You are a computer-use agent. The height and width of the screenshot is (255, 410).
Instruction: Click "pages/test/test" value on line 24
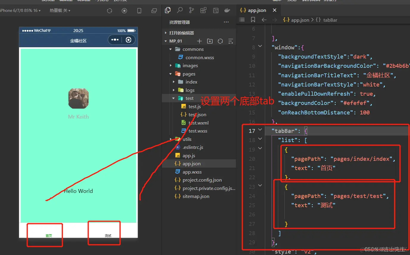coord(358,196)
